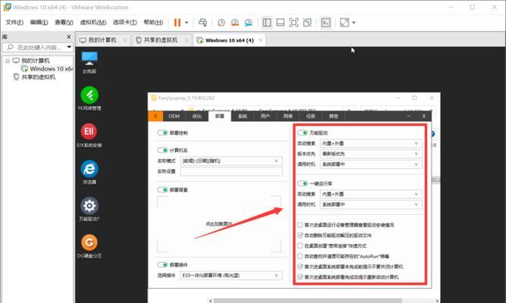Open the 编辑(E) menu
Image resolution: width=506 pixels, height=303 pixels.
tap(39, 22)
